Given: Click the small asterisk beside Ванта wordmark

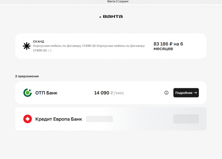Looking at the screenshot, I should (x=100, y=17).
